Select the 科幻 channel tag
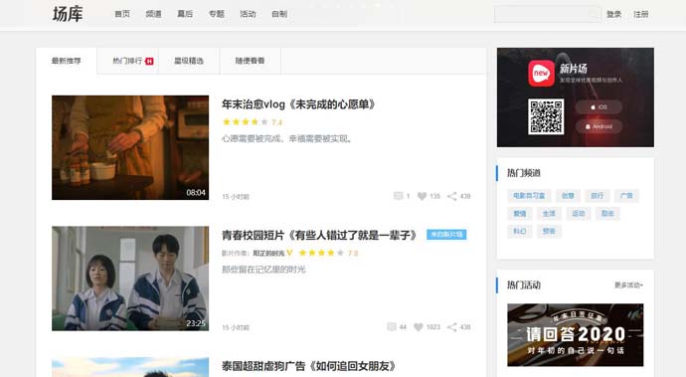This screenshot has height=377, width=686. coord(520,231)
